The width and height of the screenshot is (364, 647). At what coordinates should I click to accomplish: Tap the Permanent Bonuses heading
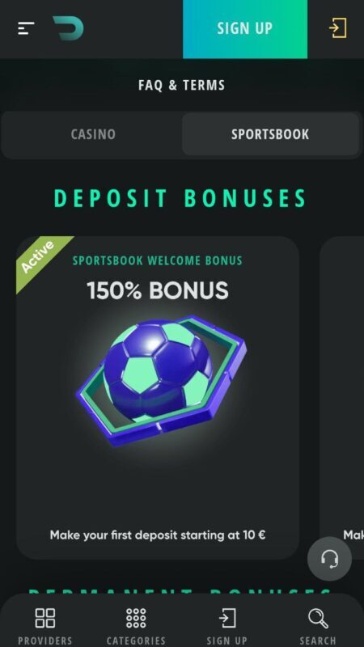(180, 591)
